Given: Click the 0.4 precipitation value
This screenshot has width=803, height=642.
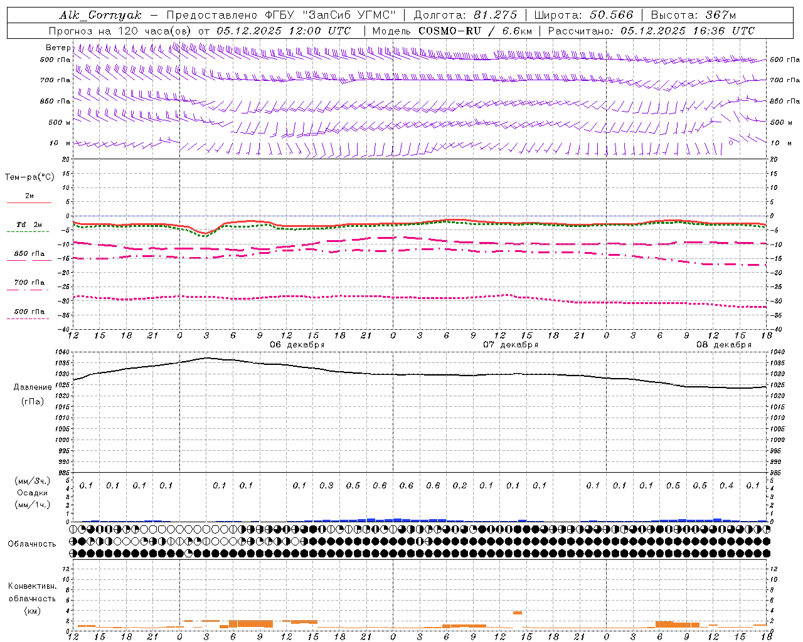Looking at the screenshot, I should coord(726,485).
